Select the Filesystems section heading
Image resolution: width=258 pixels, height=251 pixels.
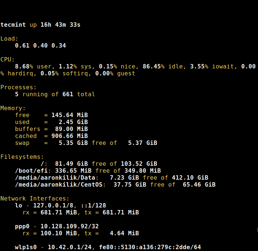pyautogui.click(x=22, y=157)
